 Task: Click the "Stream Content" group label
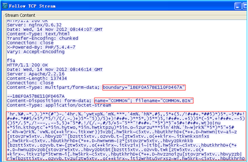pyautogui.click(x=20, y=15)
